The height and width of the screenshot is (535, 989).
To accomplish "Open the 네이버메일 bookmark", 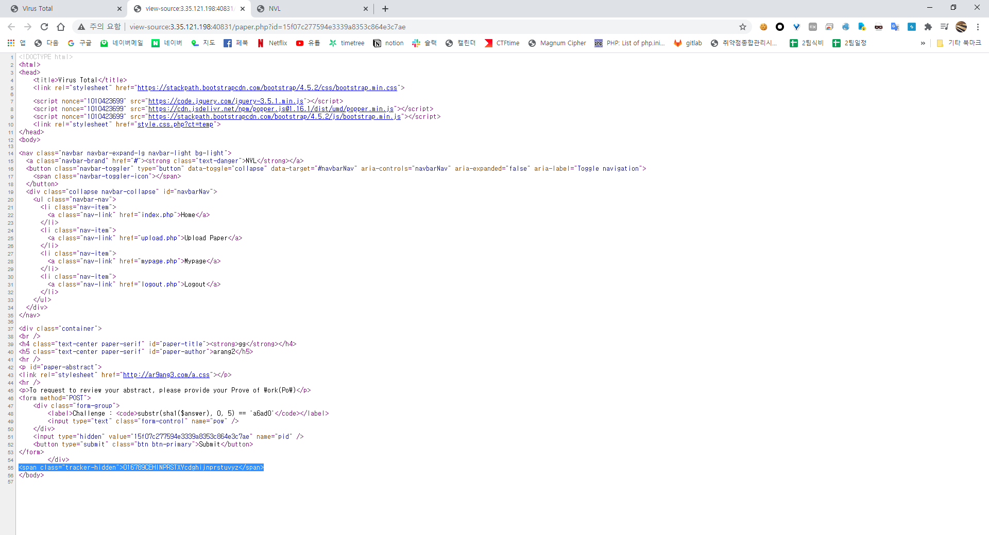I will (x=122, y=43).
